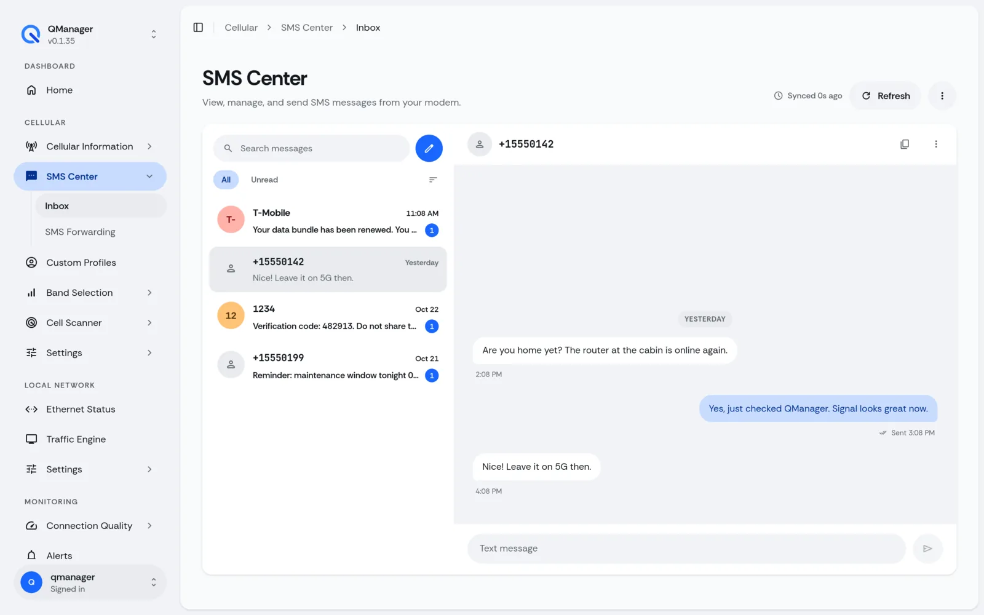The image size is (984, 615).
Task: Click the 'Synced 0s ago' status
Action: point(808,96)
